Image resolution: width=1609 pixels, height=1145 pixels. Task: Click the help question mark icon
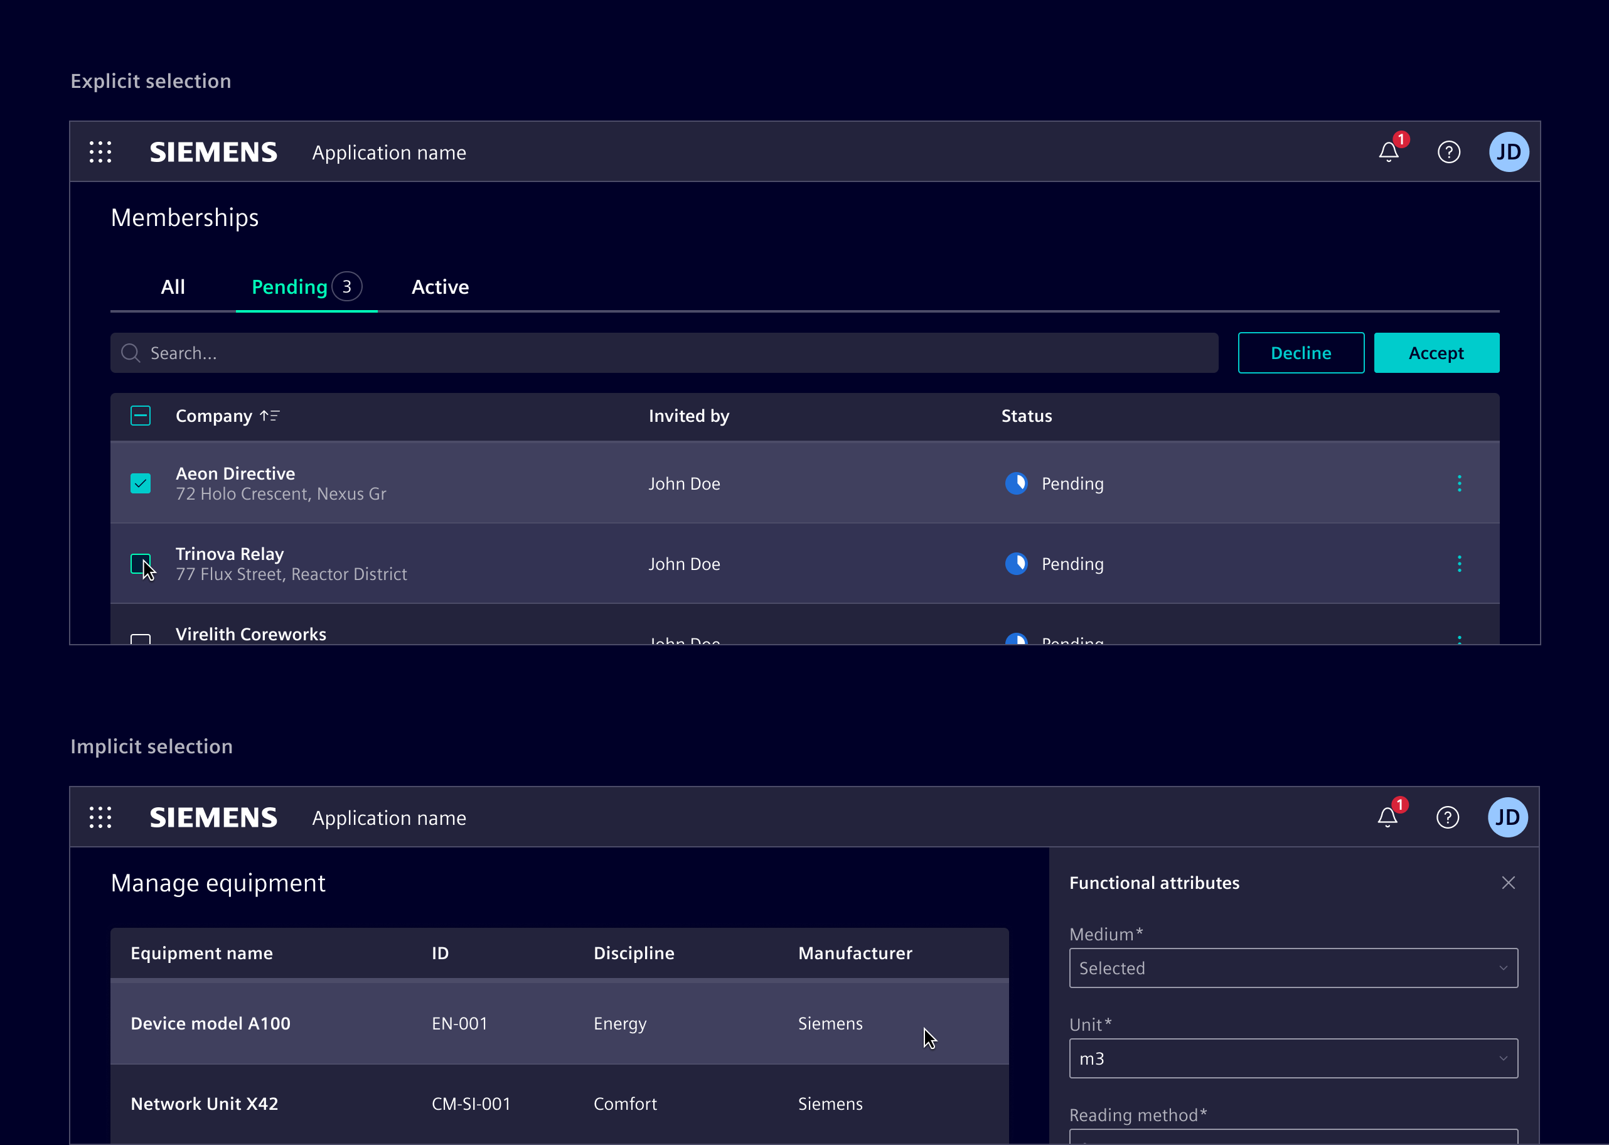[1449, 151]
